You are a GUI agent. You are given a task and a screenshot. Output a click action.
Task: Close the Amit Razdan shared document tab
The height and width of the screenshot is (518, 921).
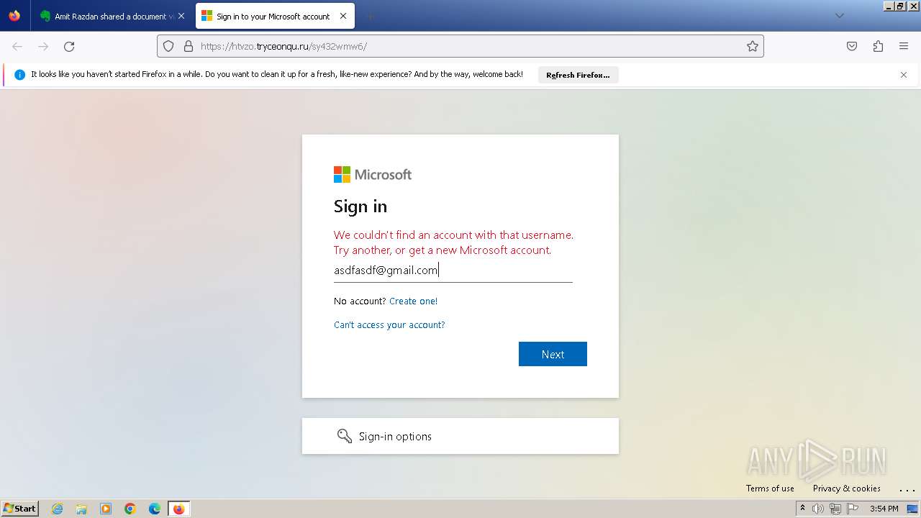pyautogui.click(x=181, y=16)
